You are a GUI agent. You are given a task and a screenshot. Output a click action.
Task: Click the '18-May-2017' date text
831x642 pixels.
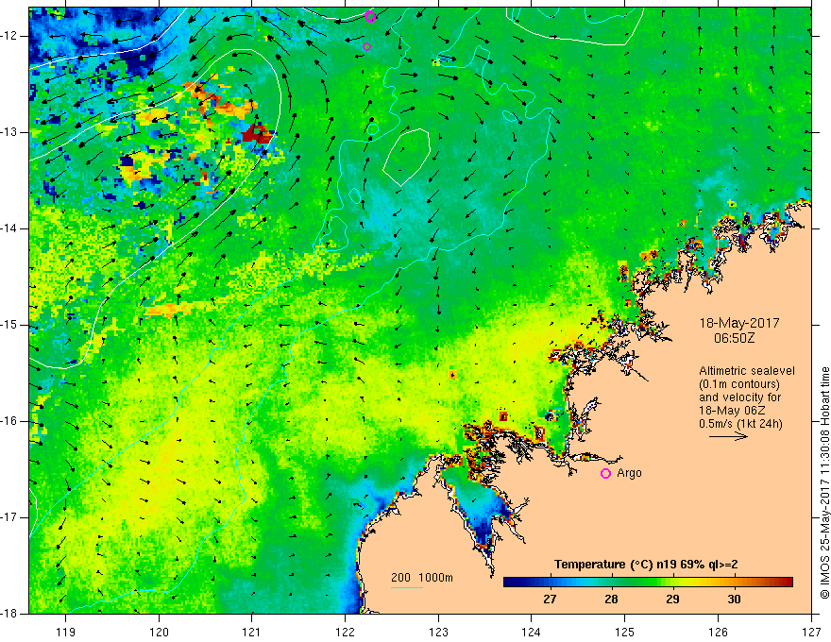[739, 323]
